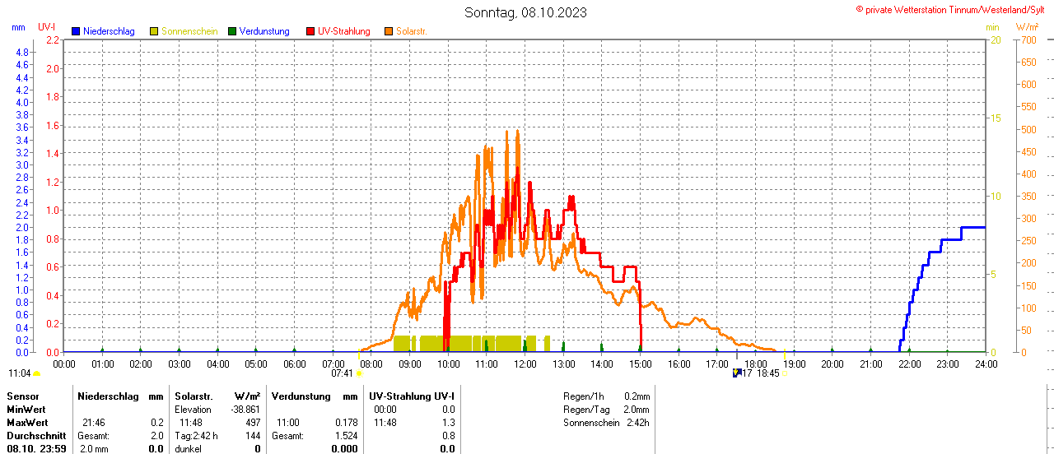Click the sunset marker right of 18:45
Image resolution: width=1054 pixels, height=454 pixels.
click(784, 373)
